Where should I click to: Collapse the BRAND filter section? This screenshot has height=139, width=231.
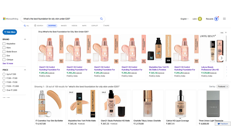(25, 40)
